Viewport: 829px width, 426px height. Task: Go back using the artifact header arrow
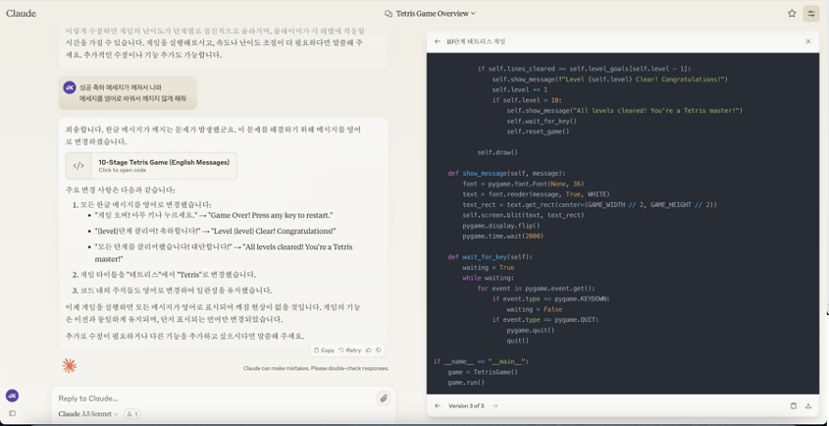(x=438, y=41)
